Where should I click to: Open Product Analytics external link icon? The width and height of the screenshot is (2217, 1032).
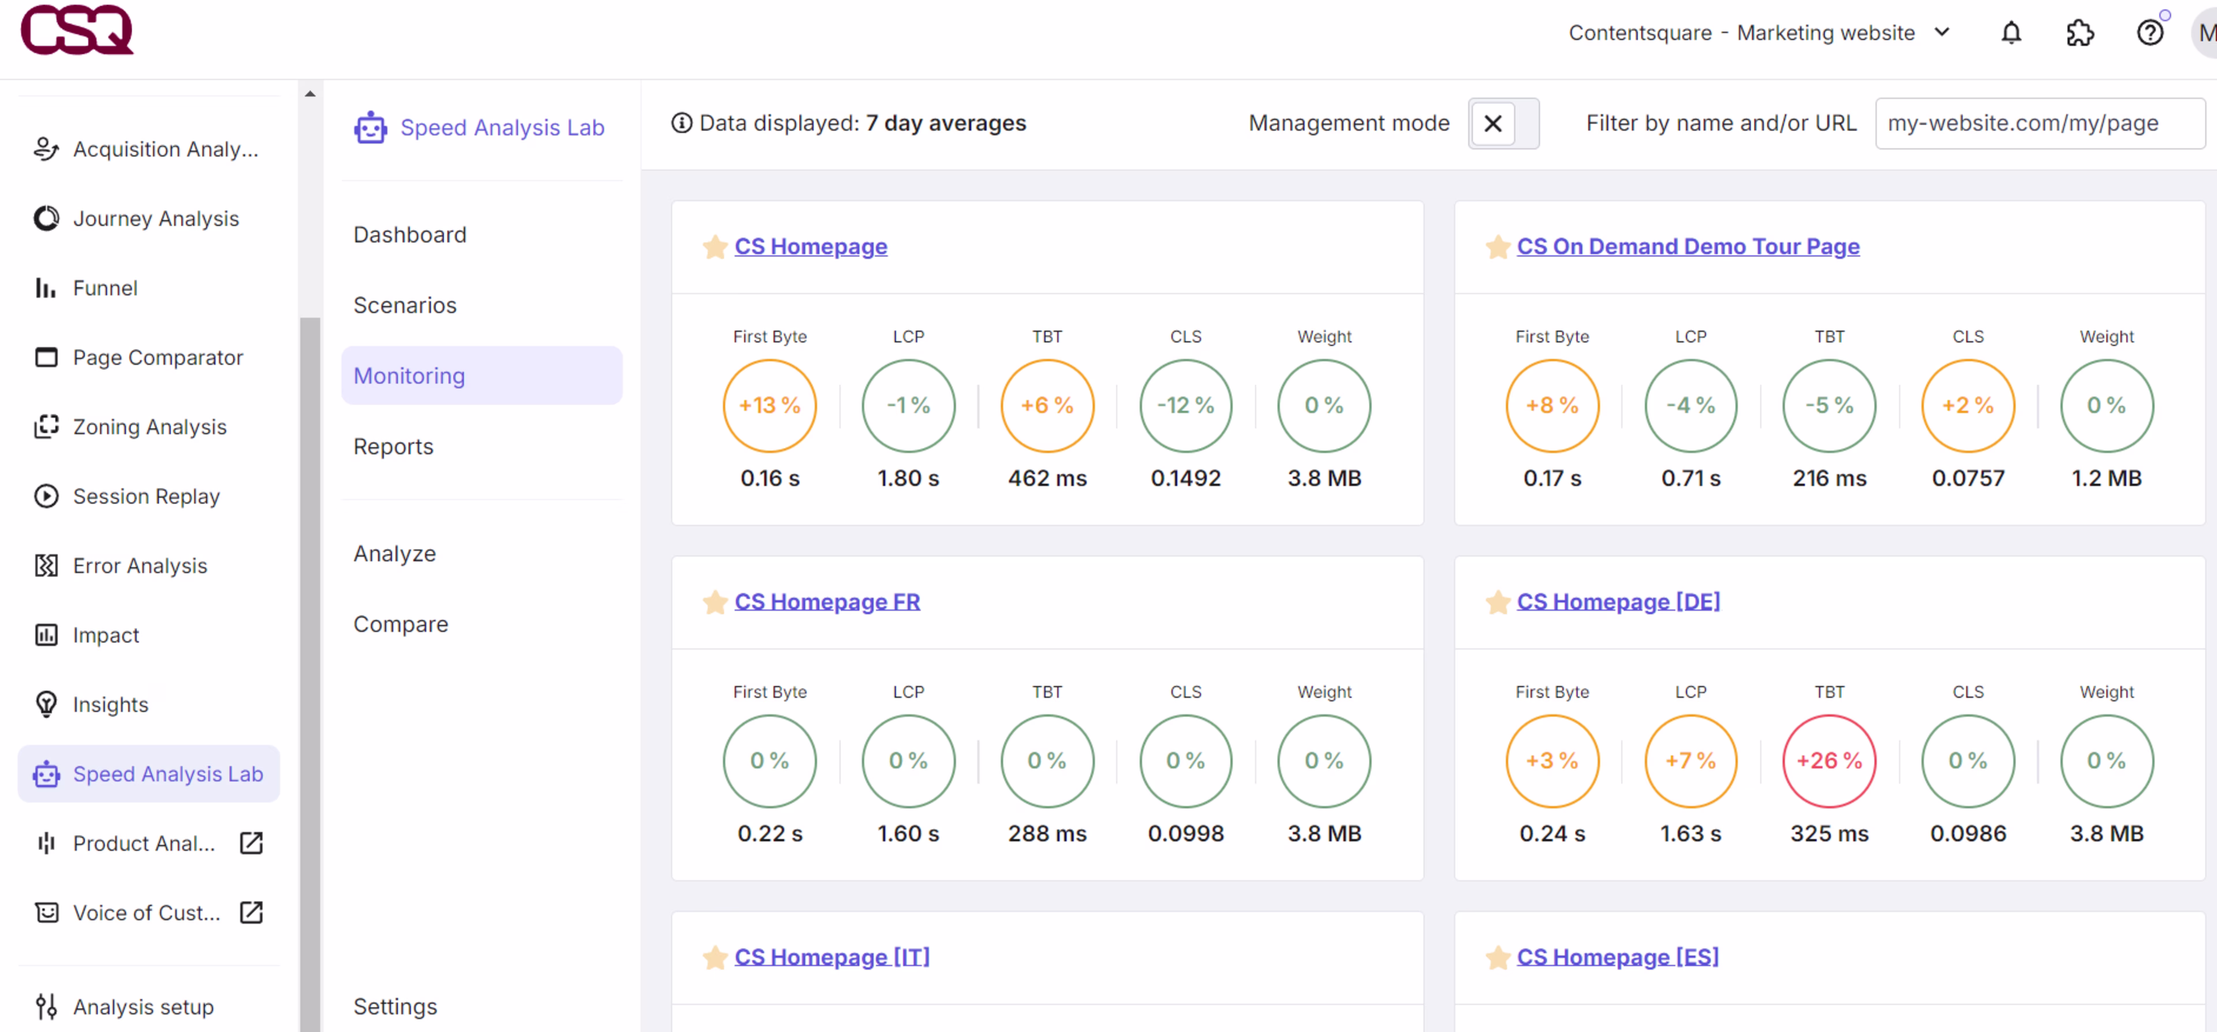click(251, 843)
